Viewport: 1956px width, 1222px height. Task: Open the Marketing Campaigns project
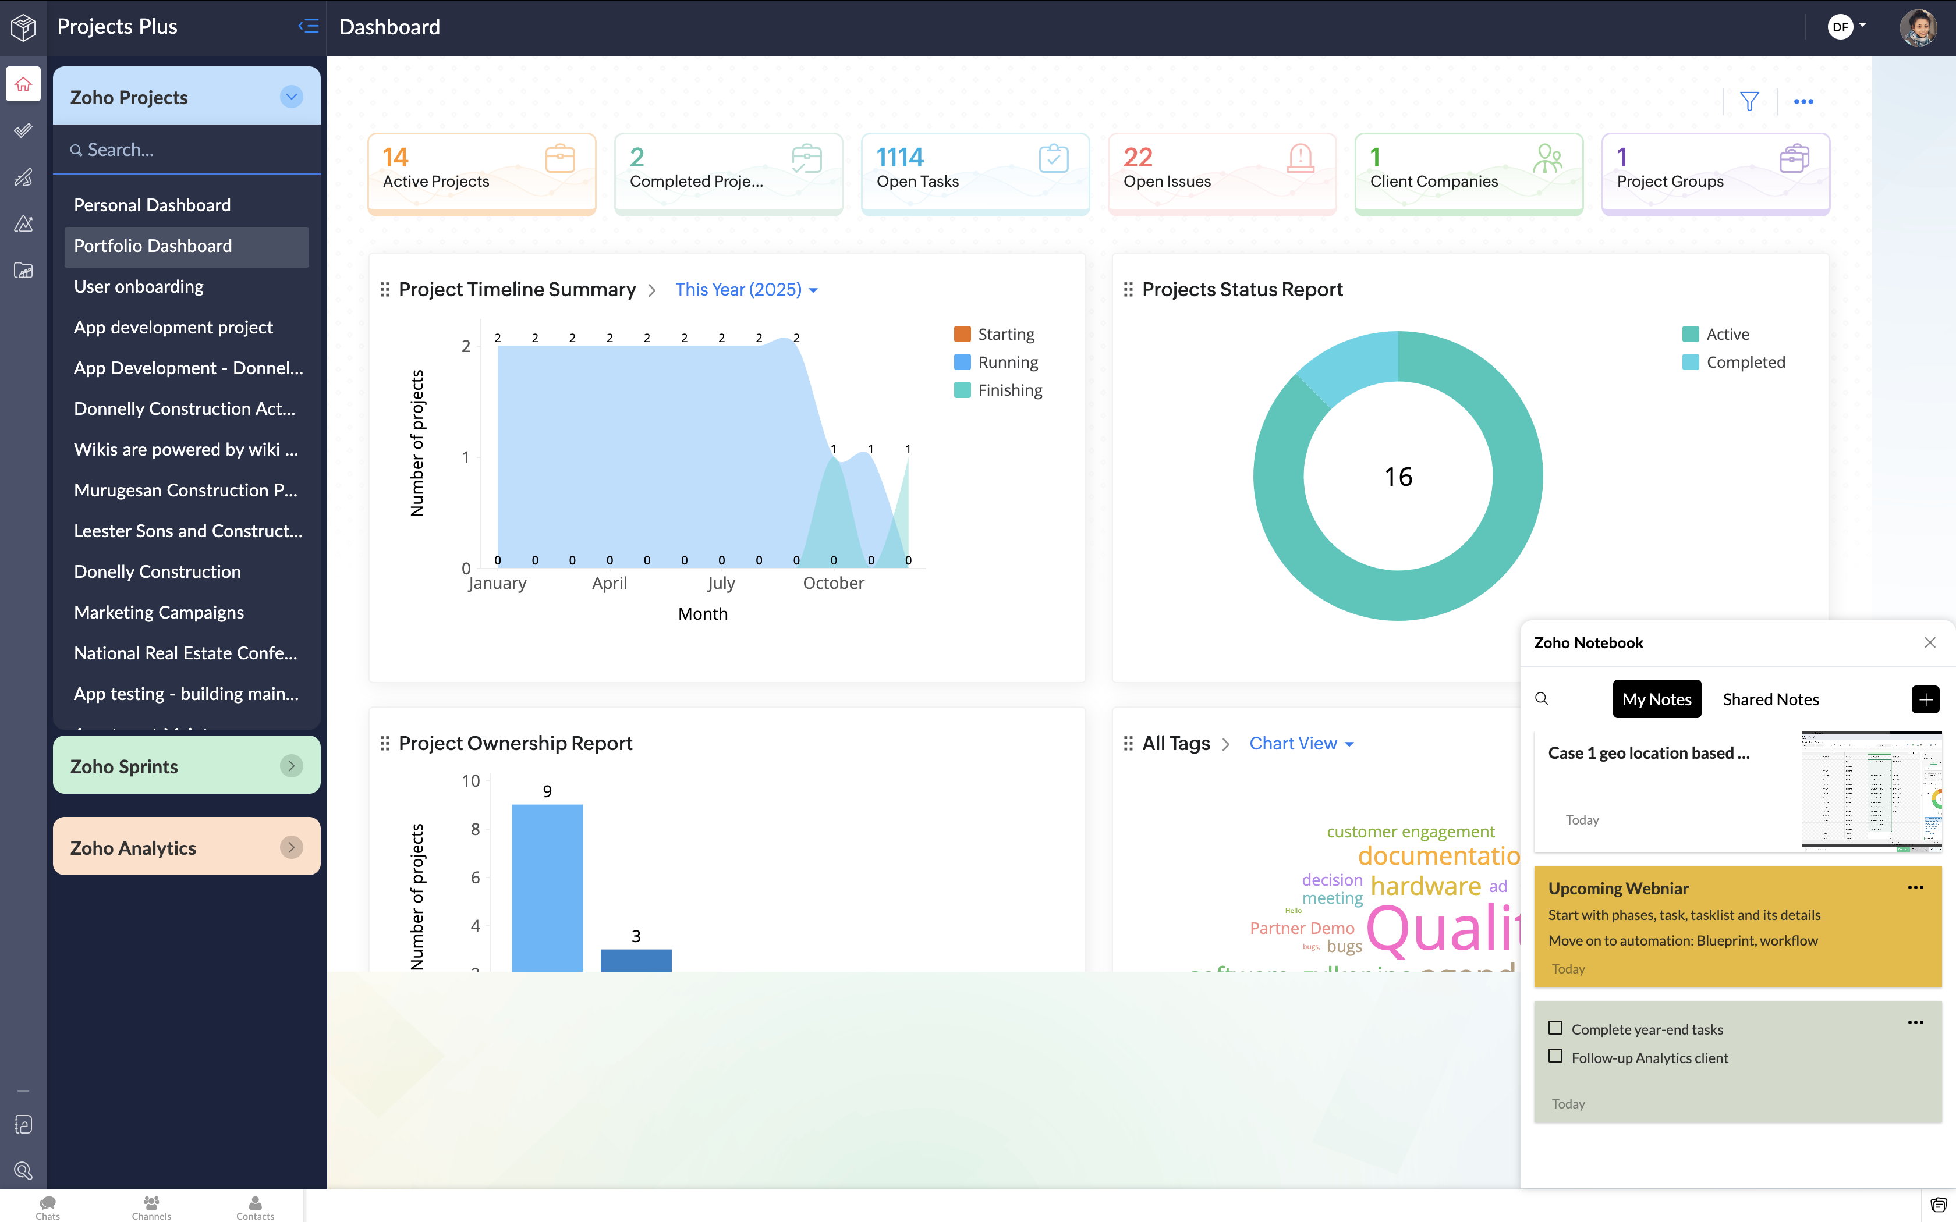[x=187, y=612]
